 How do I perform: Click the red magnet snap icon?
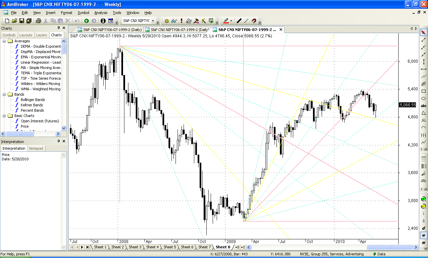pos(254,21)
